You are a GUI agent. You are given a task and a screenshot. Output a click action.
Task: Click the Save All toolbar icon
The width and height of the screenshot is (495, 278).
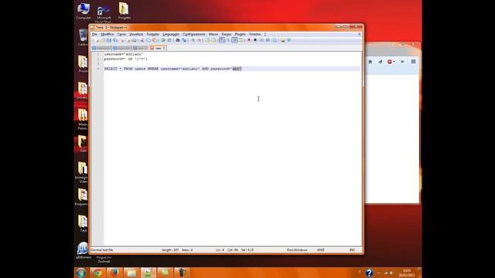[x=115, y=40]
